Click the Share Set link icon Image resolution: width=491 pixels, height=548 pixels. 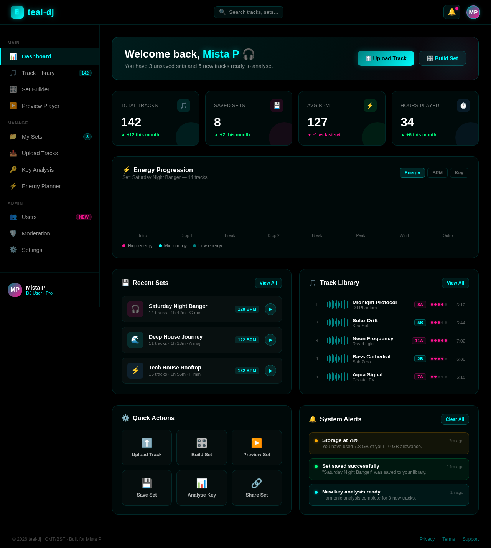pos(257,483)
